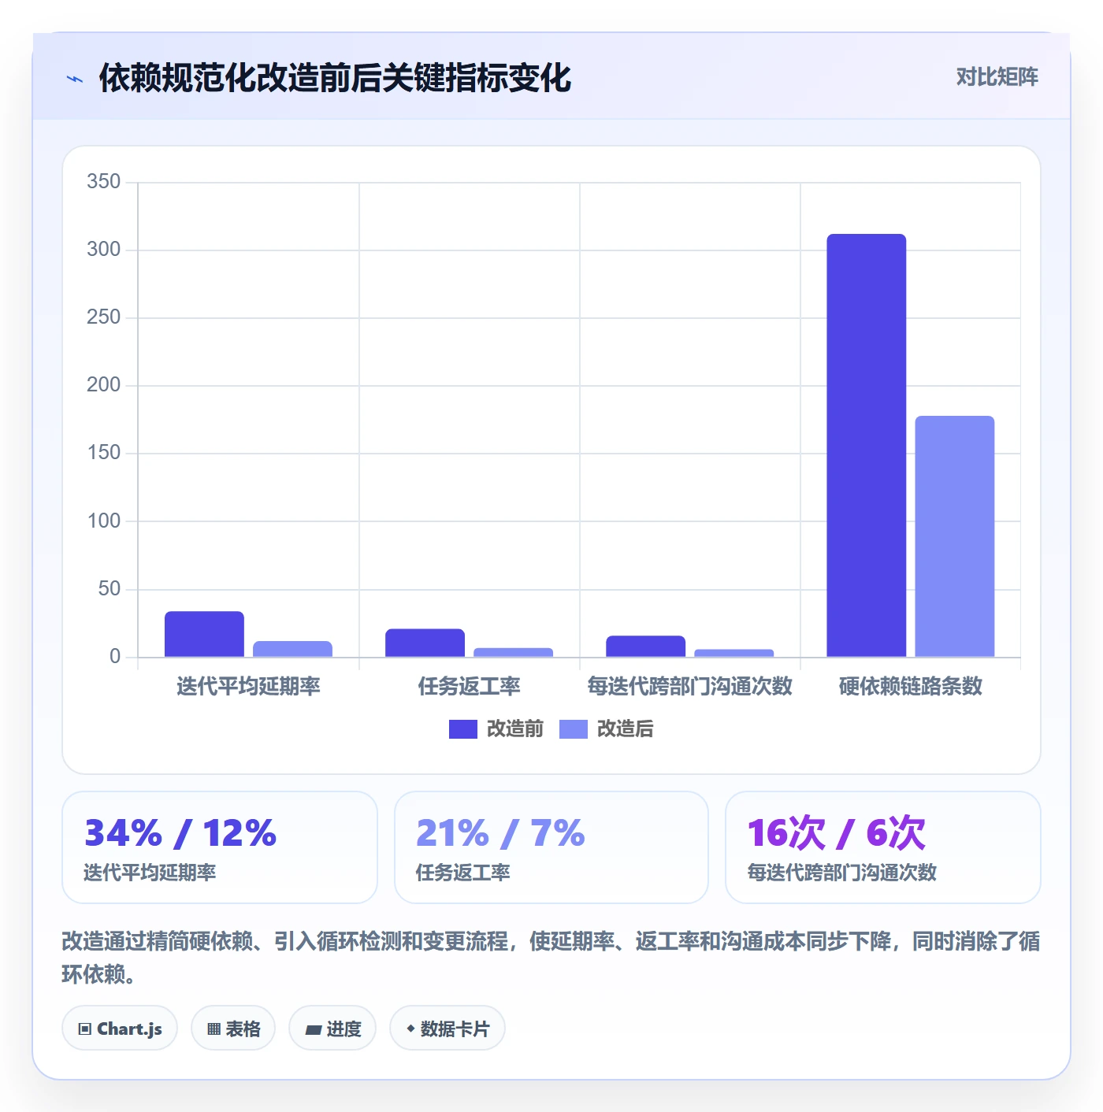Viewport: 1103px width, 1112px height.
Task: Click the 硬依赖链路条数 axis label
Action: pyautogui.click(x=911, y=687)
